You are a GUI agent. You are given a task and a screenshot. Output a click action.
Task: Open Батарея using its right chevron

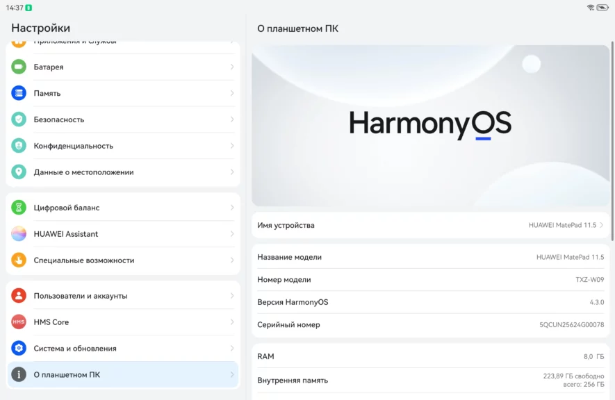point(231,67)
